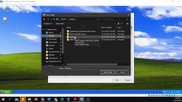Open the VirtualBox Devices menu
The image size is (182, 102).
[x=28, y=5]
